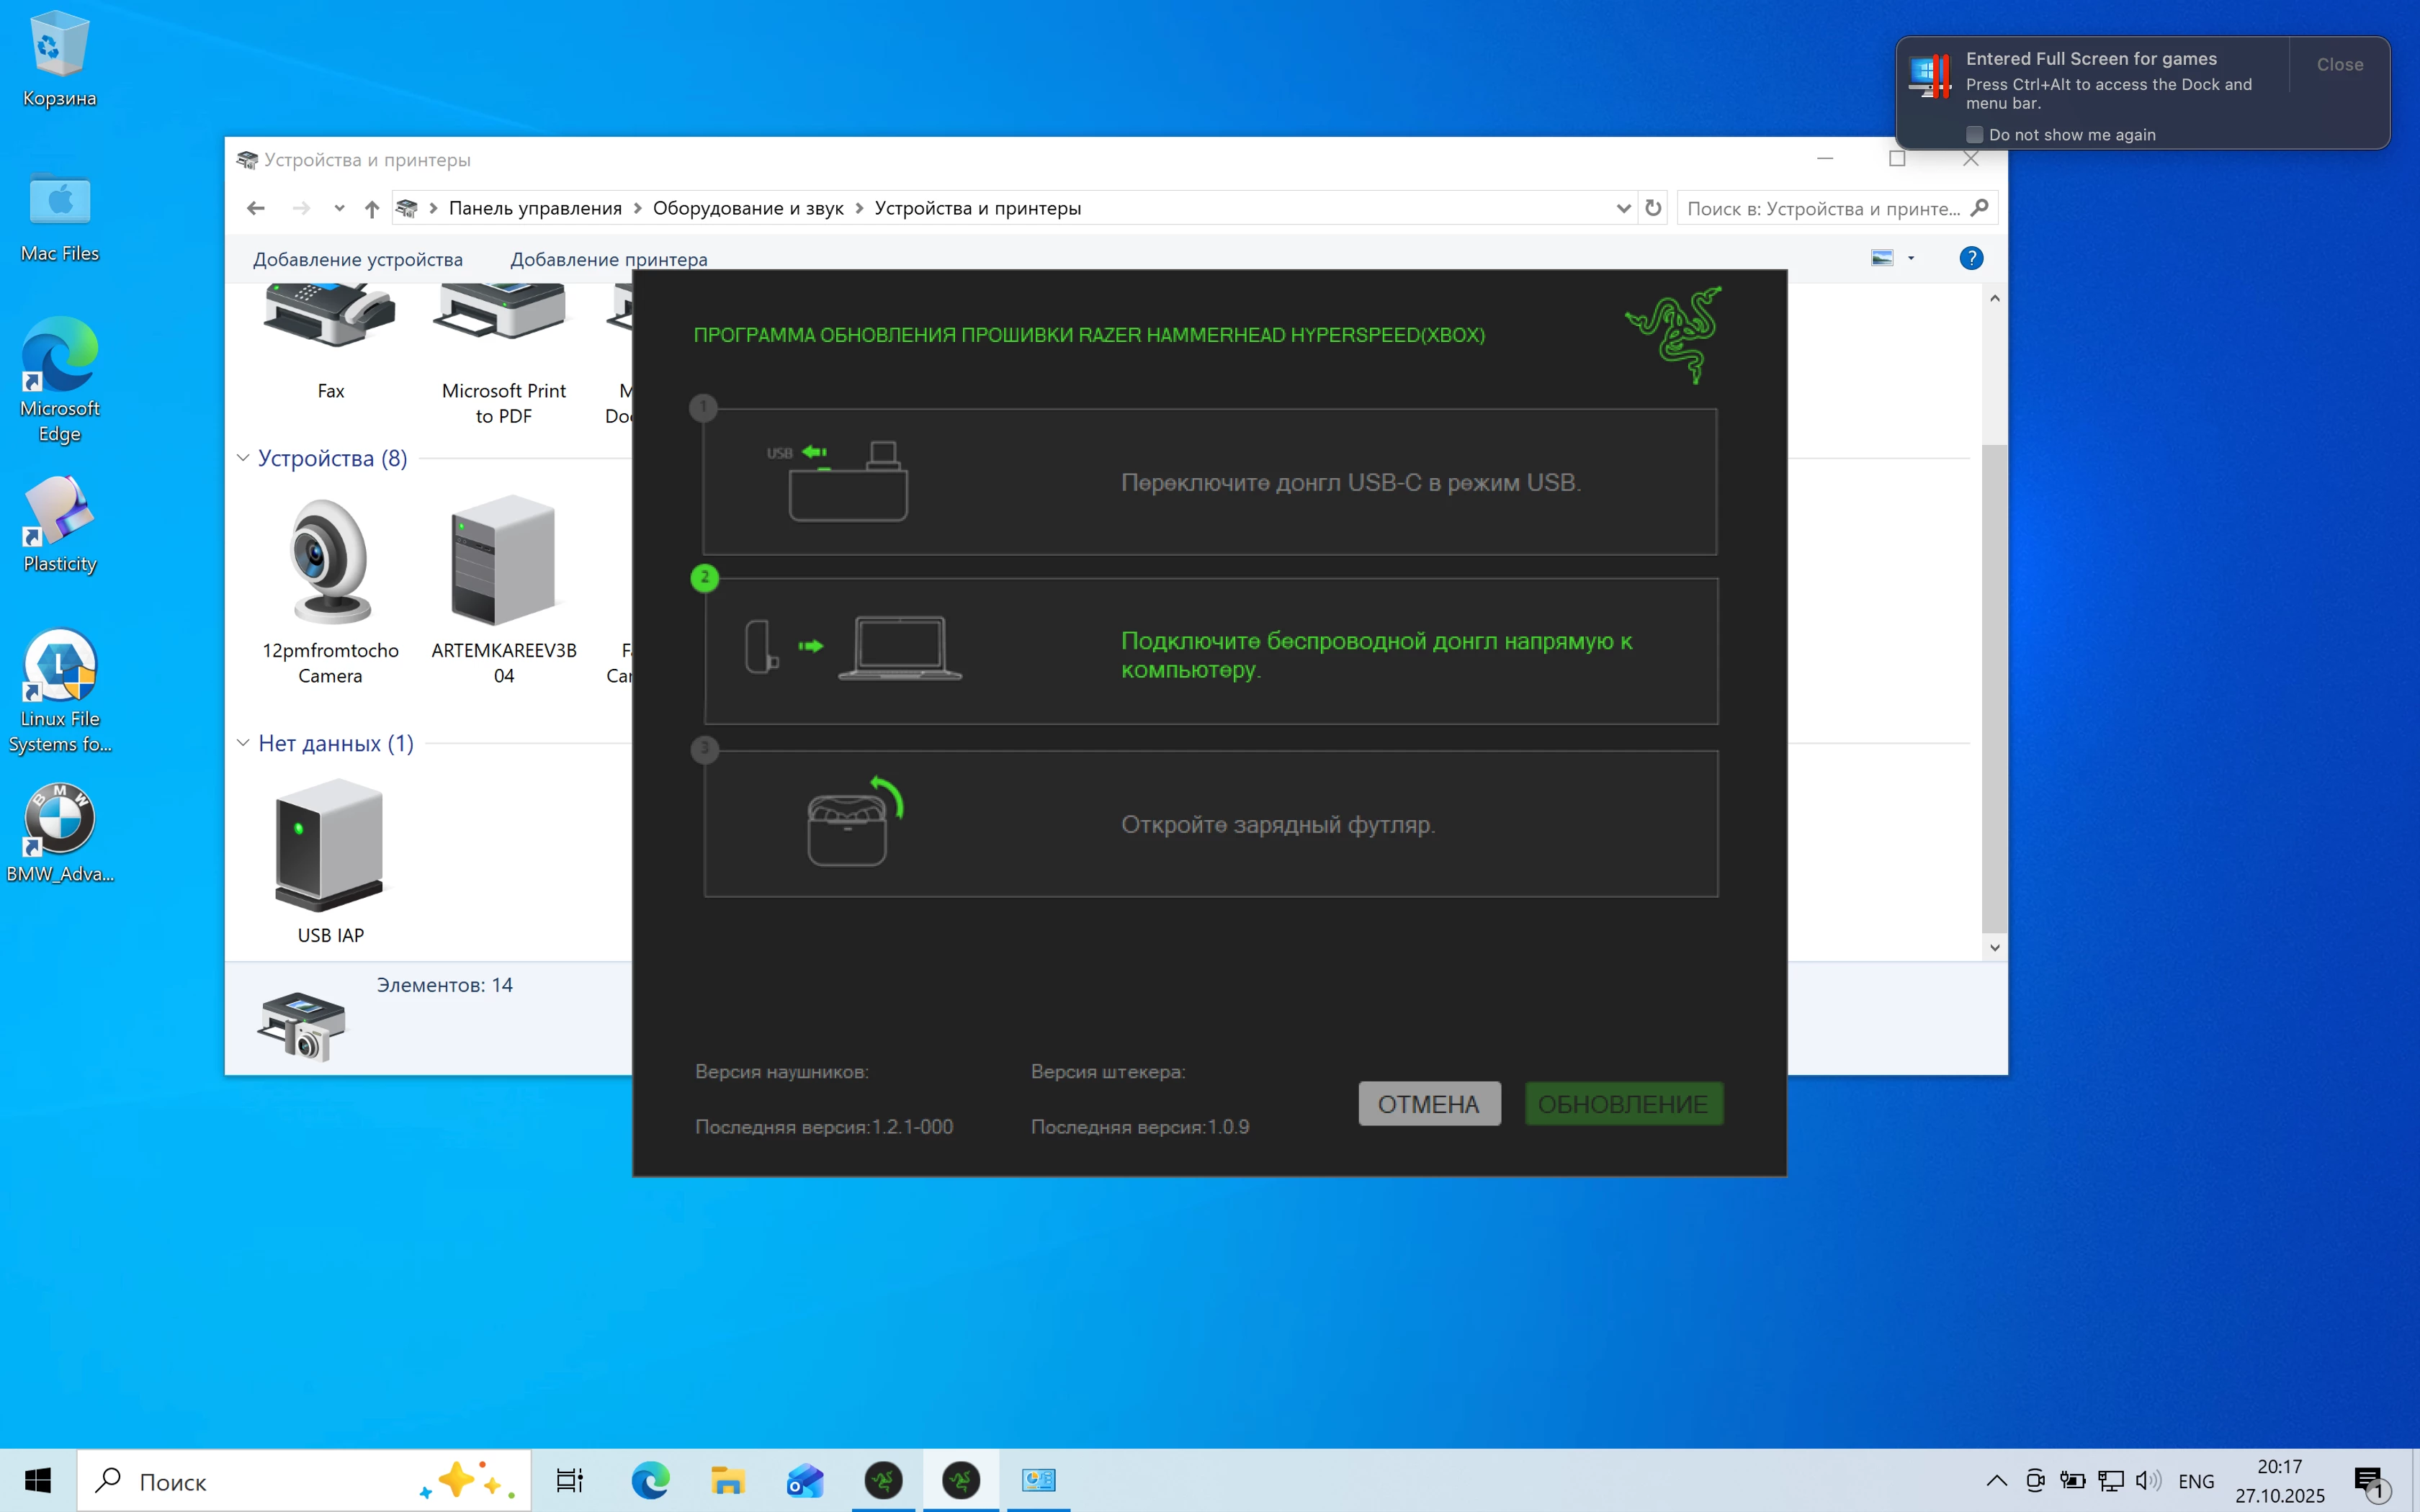Open Razer app in taskbar
2420x1512 pixels.
pos(883,1480)
